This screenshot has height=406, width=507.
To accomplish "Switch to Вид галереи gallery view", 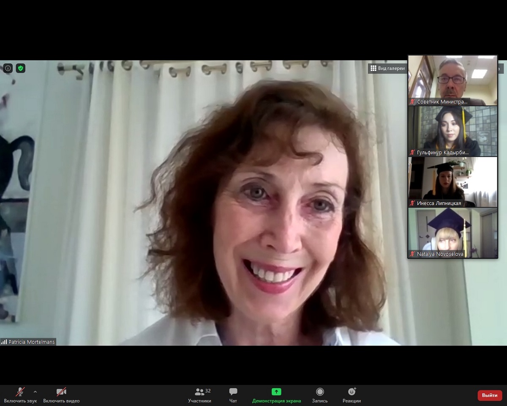I will click(x=387, y=68).
